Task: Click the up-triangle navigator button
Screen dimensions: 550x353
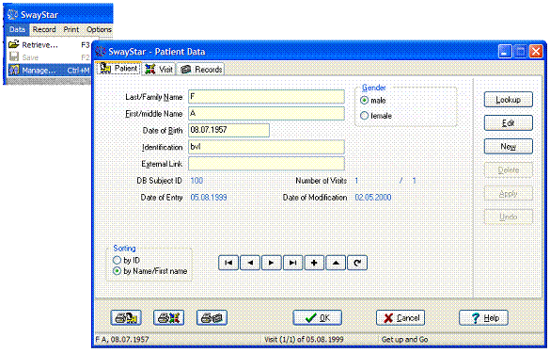Action: 336,263
